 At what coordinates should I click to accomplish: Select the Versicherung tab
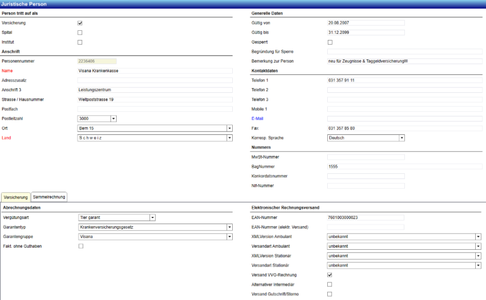click(16, 197)
